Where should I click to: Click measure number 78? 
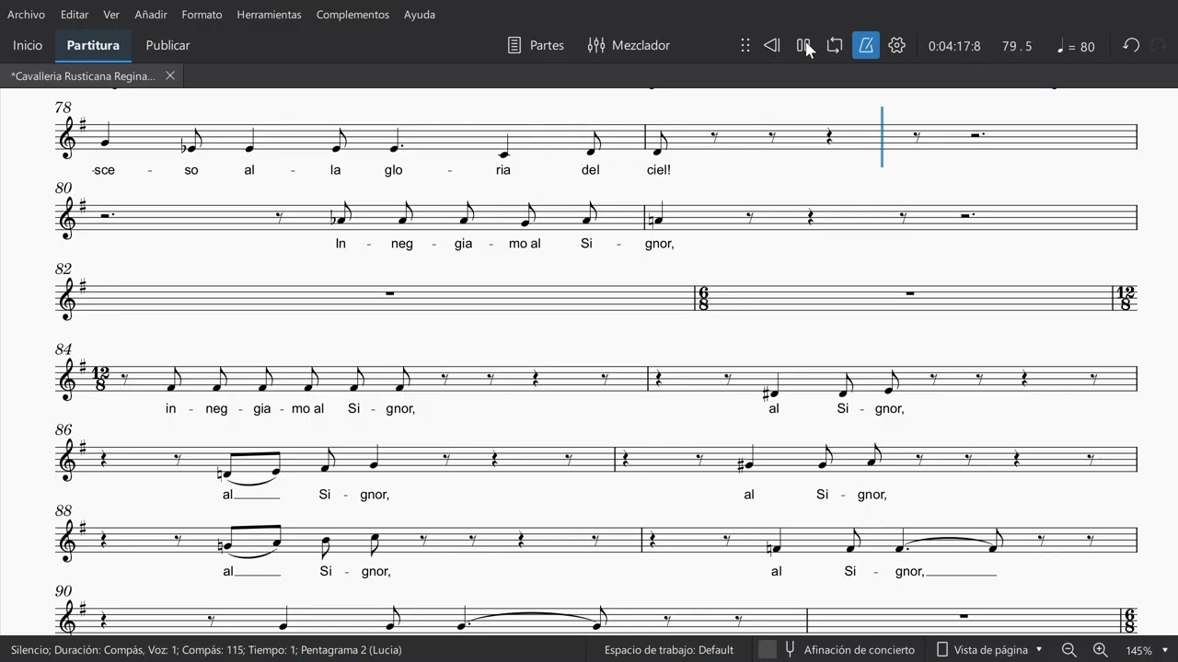click(x=63, y=108)
